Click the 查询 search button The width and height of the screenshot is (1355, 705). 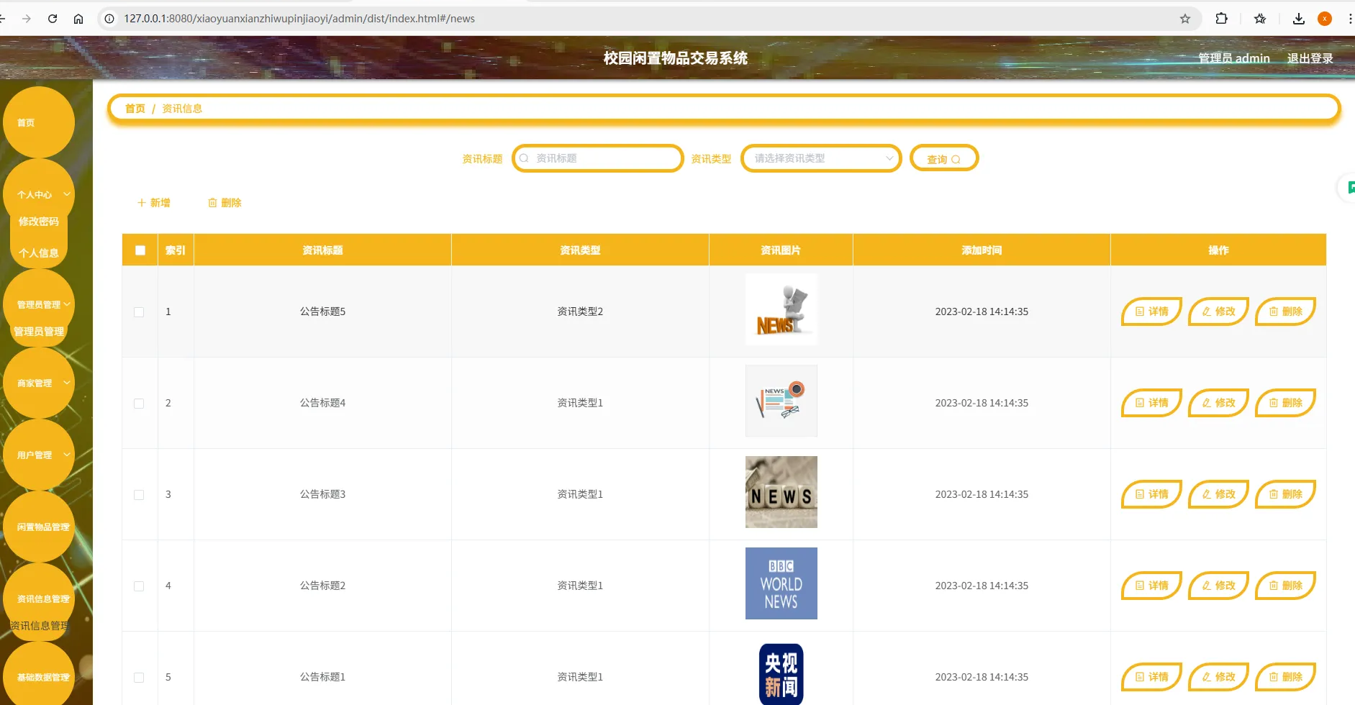coord(943,159)
